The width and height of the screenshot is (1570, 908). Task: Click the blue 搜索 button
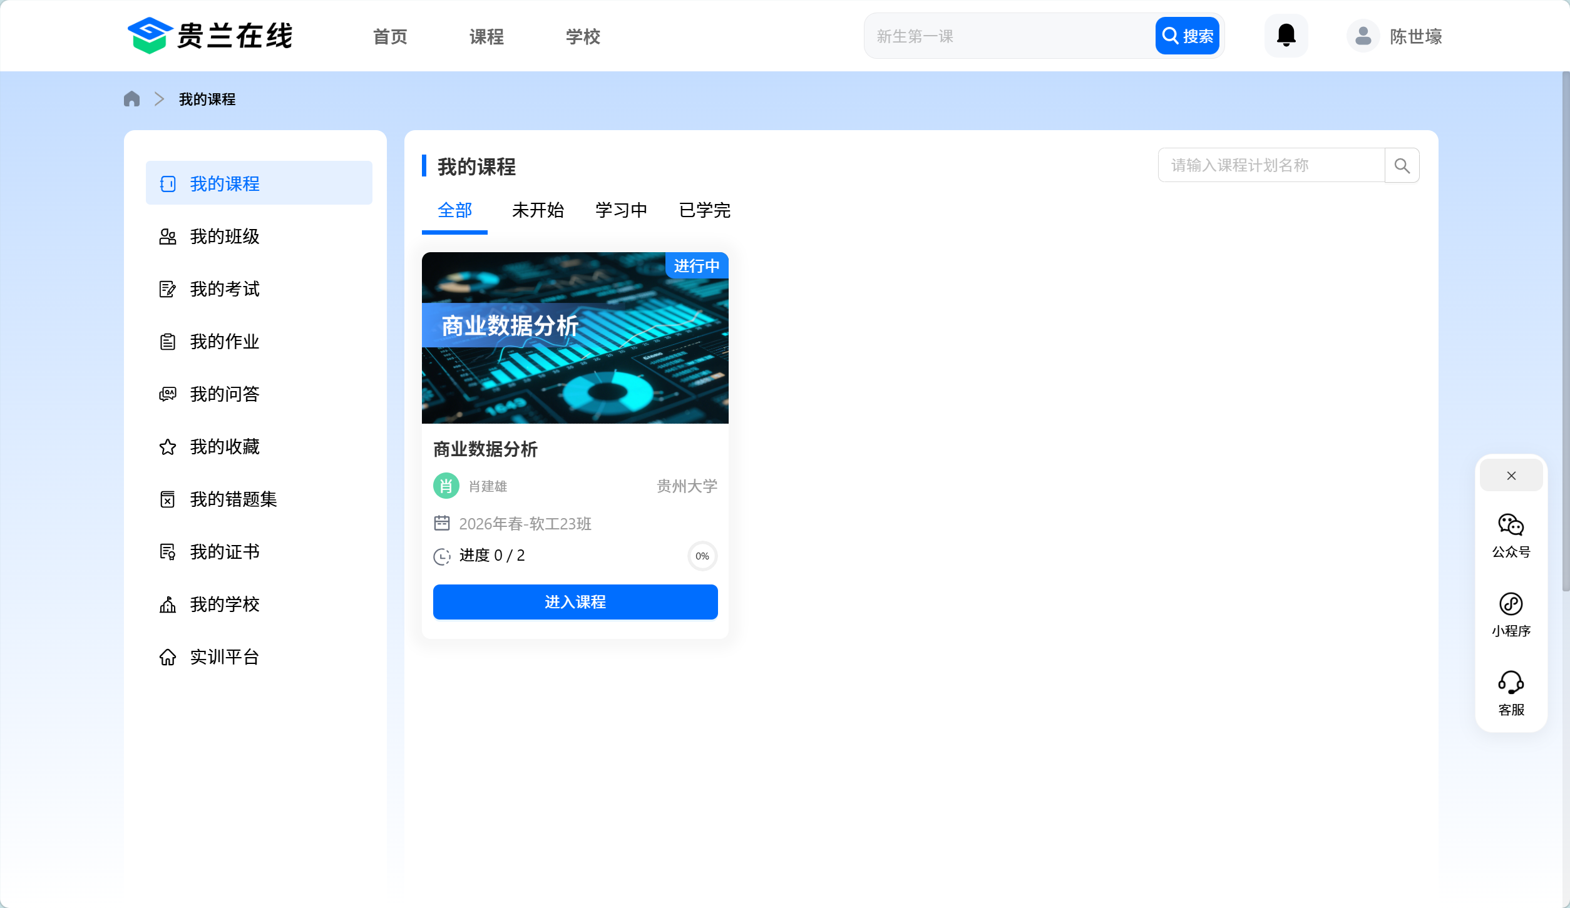coord(1187,36)
